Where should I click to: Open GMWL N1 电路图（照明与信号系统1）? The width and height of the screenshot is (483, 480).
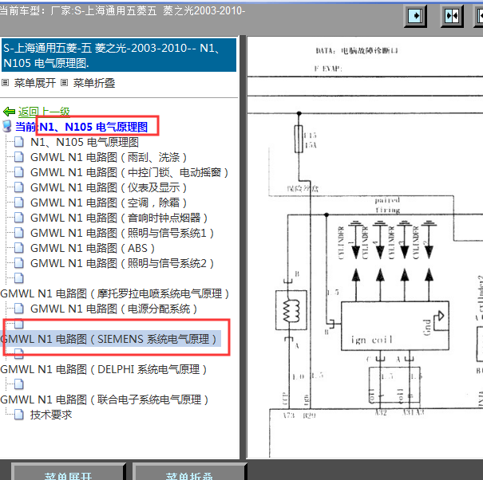point(122,233)
